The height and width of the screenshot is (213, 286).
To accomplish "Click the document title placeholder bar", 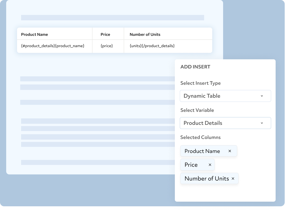I will (112, 18).
